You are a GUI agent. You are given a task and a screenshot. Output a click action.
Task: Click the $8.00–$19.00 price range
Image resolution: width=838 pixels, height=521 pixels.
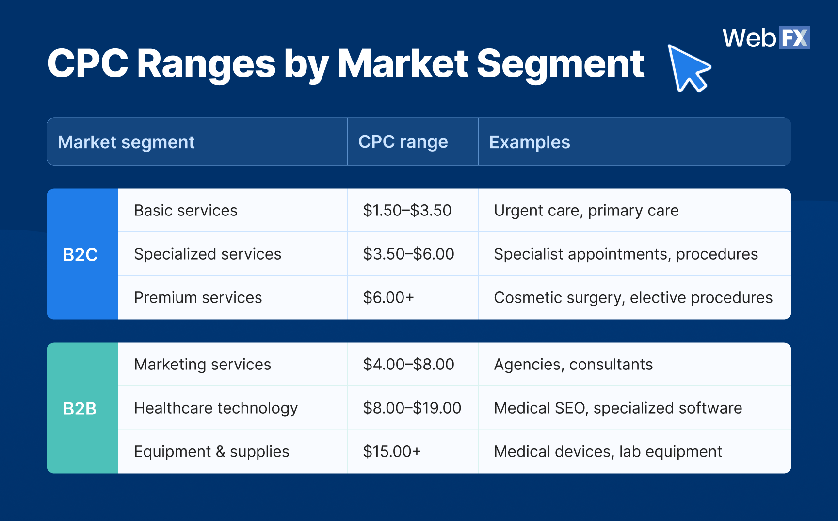click(x=412, y=408)
